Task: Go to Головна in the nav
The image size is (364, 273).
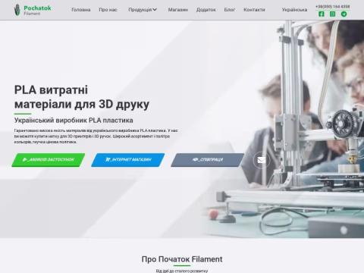Action: 81,10
